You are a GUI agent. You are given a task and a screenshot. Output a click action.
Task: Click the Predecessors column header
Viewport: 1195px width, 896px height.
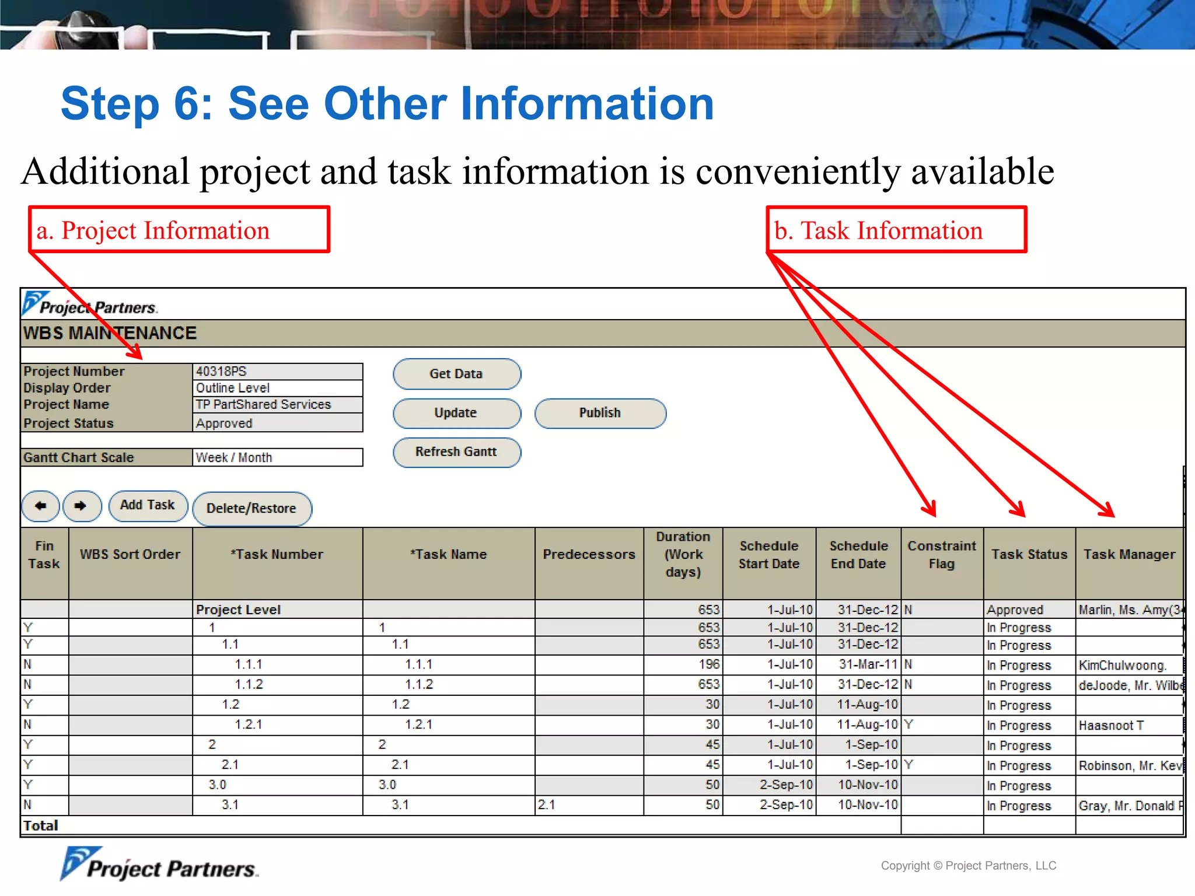589,563
